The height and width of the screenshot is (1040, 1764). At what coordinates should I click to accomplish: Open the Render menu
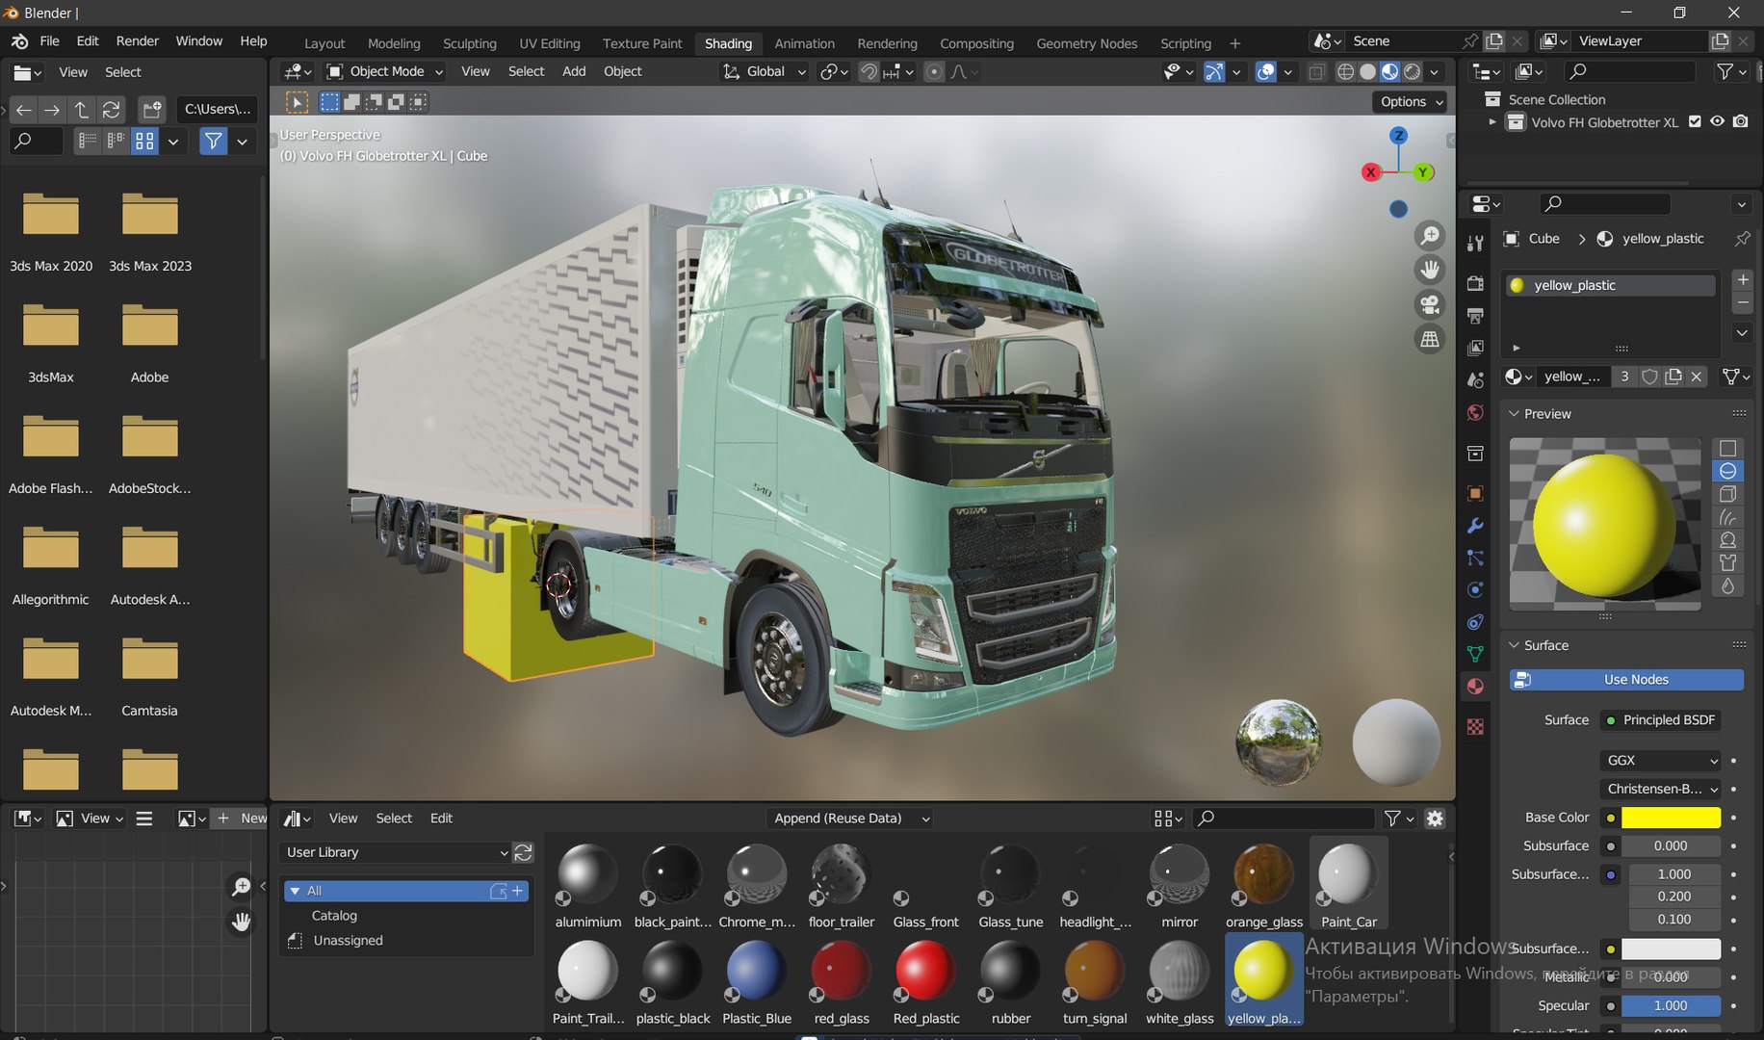138,40
